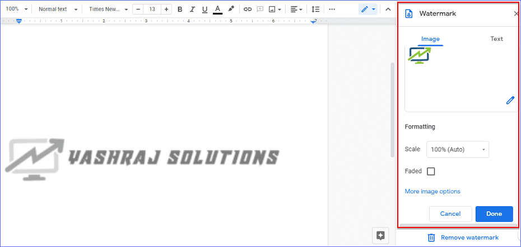Open More image options

(432, 191)
